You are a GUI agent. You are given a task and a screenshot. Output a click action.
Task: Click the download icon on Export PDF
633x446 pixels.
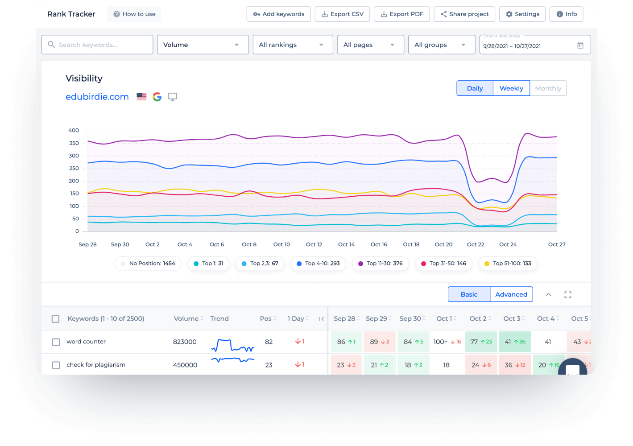384,14
